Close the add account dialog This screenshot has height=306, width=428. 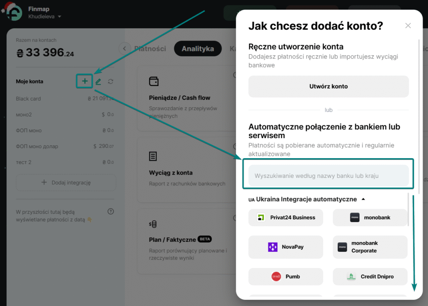coord(408,26)
